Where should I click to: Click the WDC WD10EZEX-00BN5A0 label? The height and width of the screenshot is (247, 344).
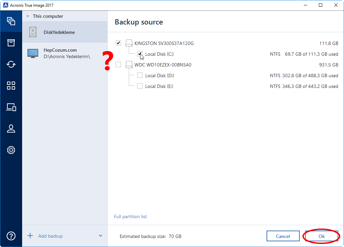(163, 65)
